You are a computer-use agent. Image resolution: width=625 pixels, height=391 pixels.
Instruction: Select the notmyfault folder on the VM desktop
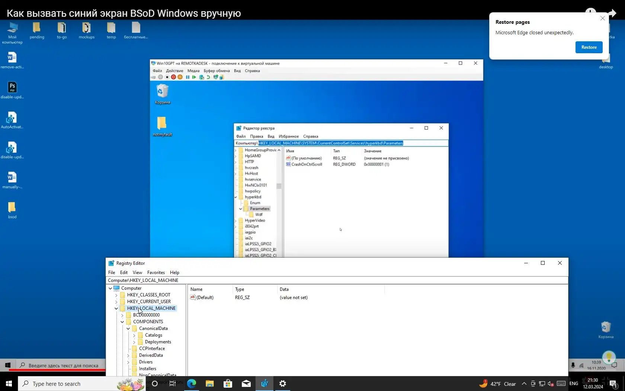coord(162,126)
